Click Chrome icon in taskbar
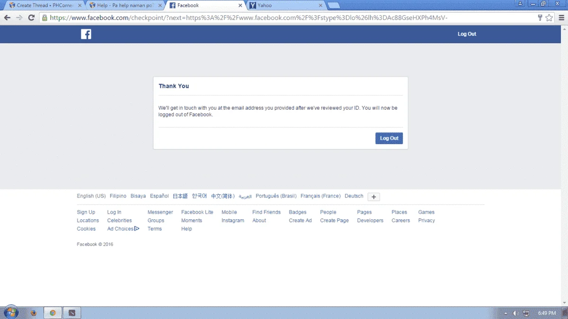Image resolution: width=568 pixels, height=319 pixels. pyautogui.click(x=53, y=313)
